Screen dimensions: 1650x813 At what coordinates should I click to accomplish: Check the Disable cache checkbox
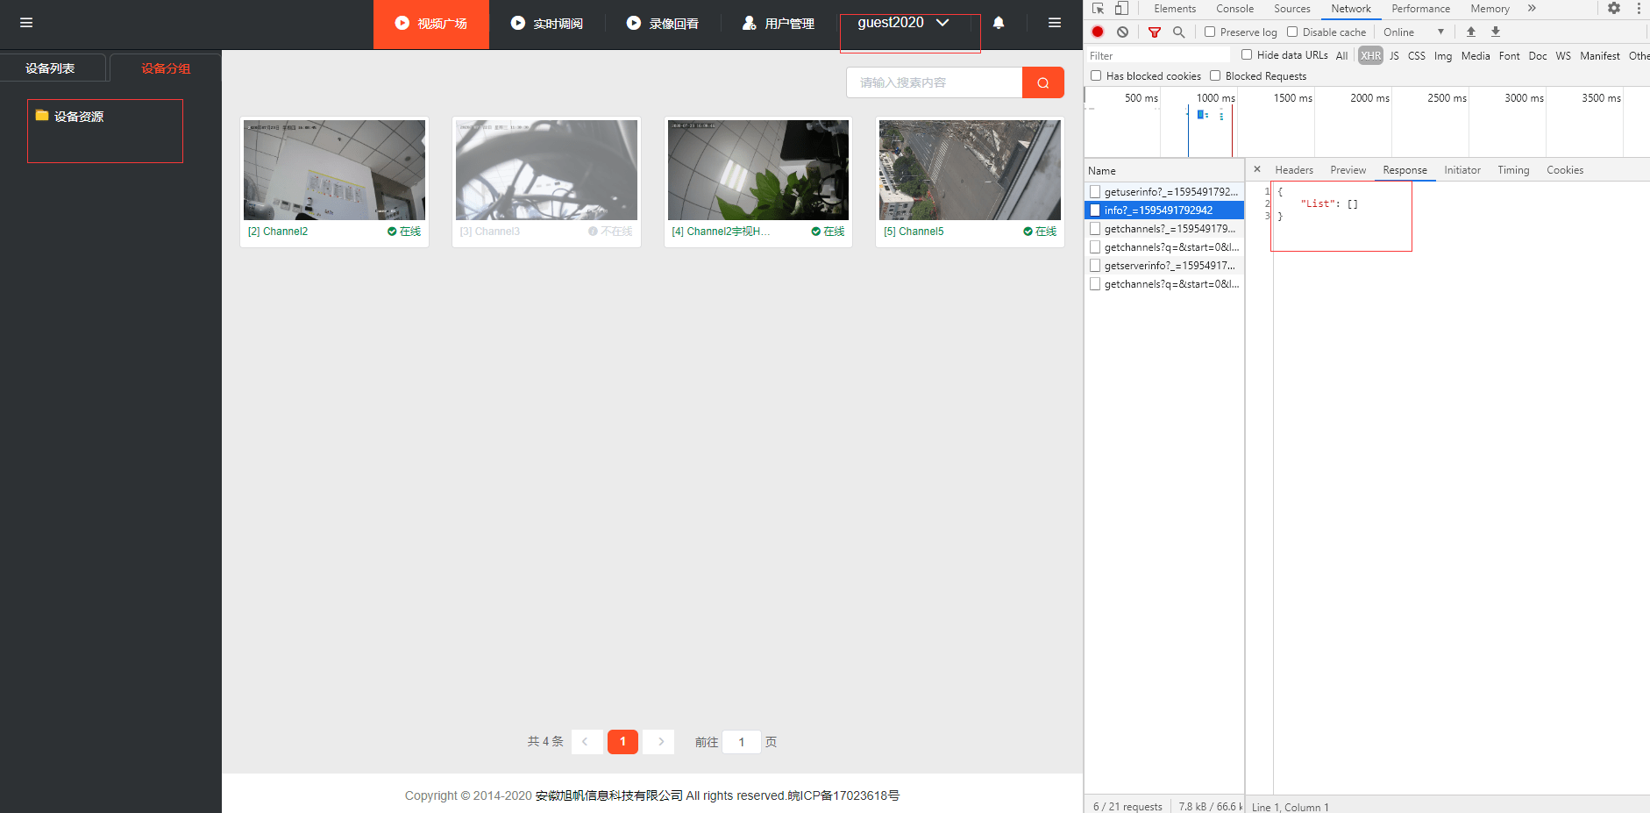[1292, 32]
